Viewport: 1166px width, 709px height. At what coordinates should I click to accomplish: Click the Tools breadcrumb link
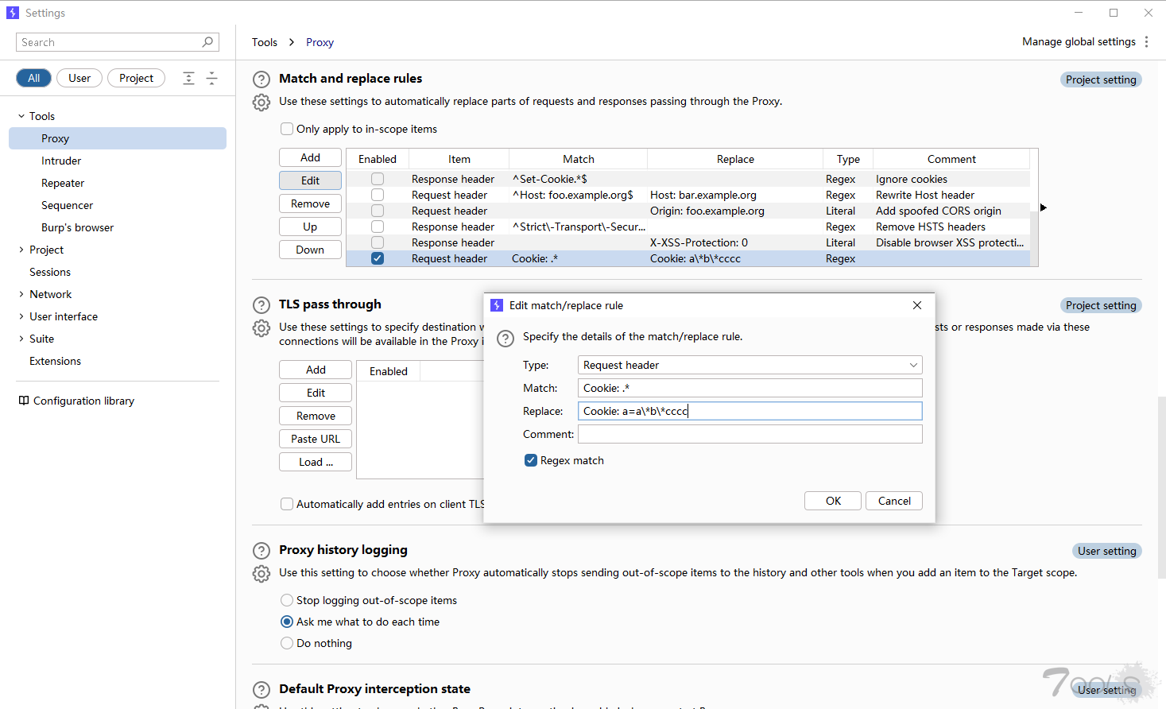coord(265,42)
